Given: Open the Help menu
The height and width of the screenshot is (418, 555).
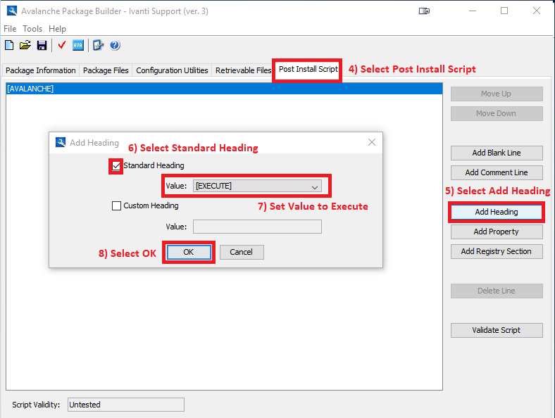Looking at the screenshot, I should pyautogui.click(x=57, y=29).
